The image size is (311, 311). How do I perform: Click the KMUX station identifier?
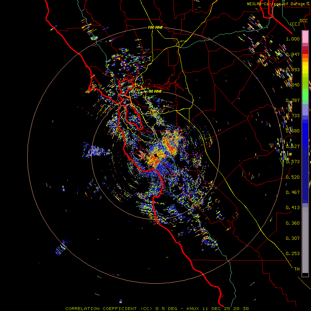tap(193, 309)
